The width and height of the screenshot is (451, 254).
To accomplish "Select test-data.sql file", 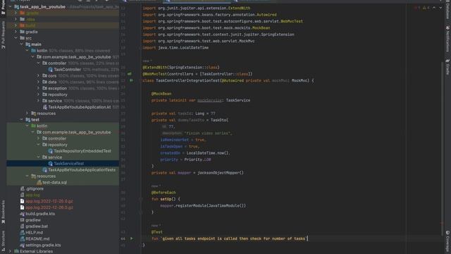I will point(51,182).
